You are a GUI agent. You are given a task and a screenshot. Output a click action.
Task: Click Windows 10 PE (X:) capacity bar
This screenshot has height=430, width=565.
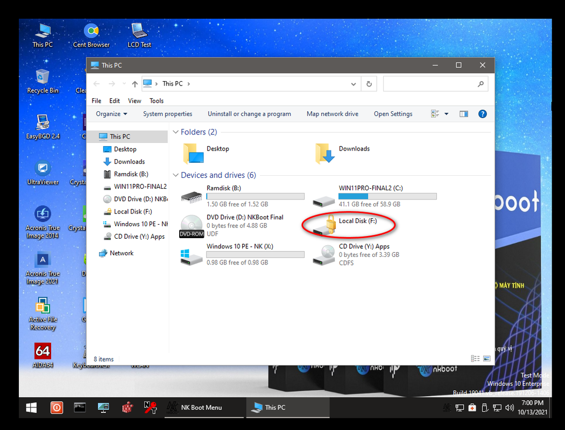click(255, 255)
